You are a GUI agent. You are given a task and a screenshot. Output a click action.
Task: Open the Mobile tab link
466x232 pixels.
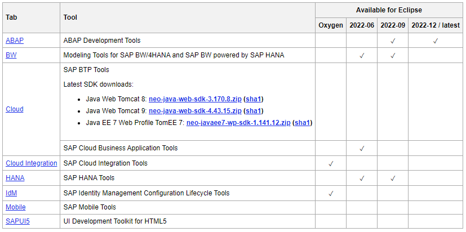tap(16, 207)
